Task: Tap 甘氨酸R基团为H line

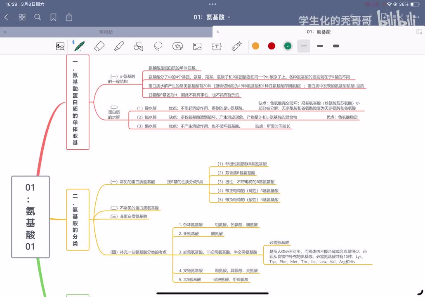Action: 194,94
